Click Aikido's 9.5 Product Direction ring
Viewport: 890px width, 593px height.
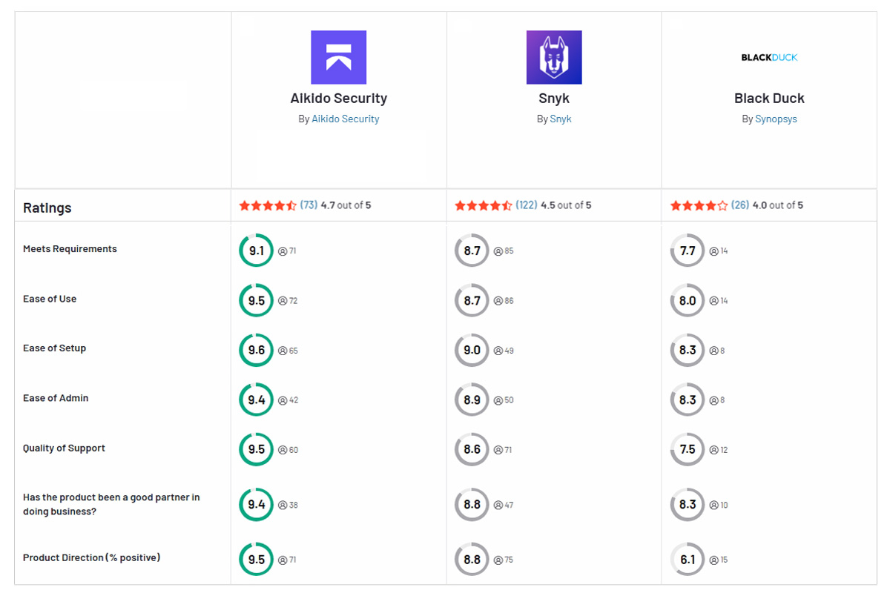pos(256,560)
